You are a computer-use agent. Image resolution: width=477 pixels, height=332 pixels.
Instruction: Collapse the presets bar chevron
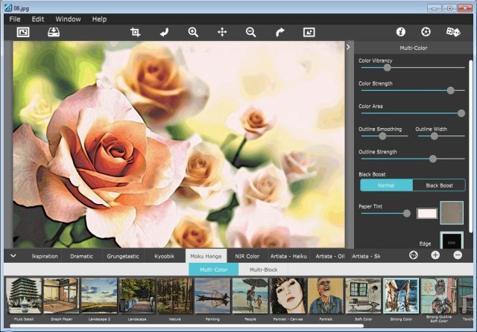(13, 255)
